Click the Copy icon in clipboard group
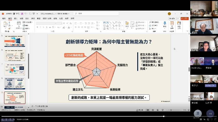 coord(9,25)
